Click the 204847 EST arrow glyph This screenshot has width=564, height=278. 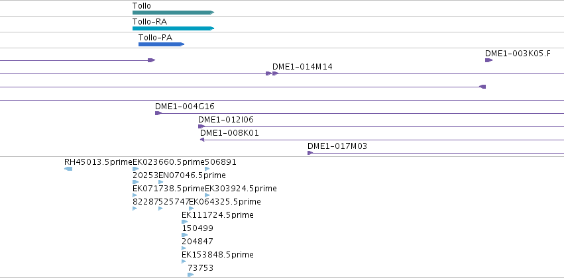[x=185, y=248]
